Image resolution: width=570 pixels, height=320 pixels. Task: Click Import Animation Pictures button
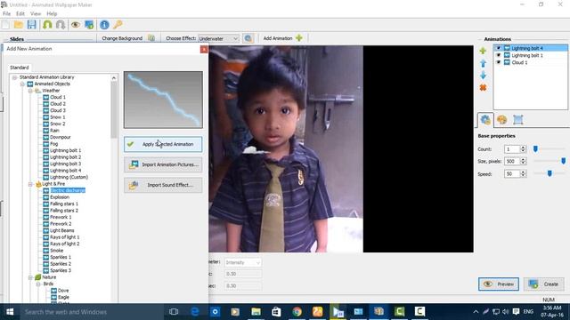click(x=163, y=164)
